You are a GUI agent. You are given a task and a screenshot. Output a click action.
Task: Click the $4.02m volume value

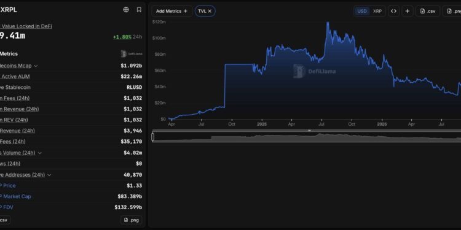pos(133,153)
